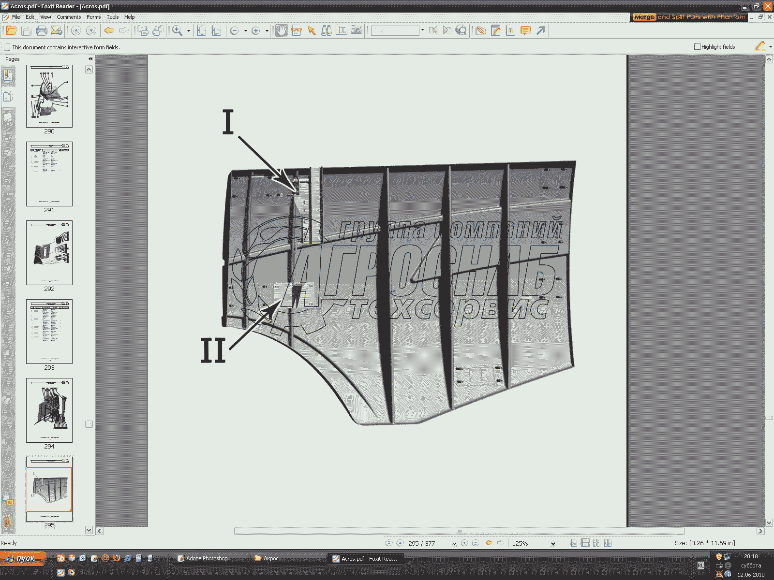The width and height of the screenshot is (774, 580).
Task: Open the 125% zoom level dropdown
Action: 553,544
